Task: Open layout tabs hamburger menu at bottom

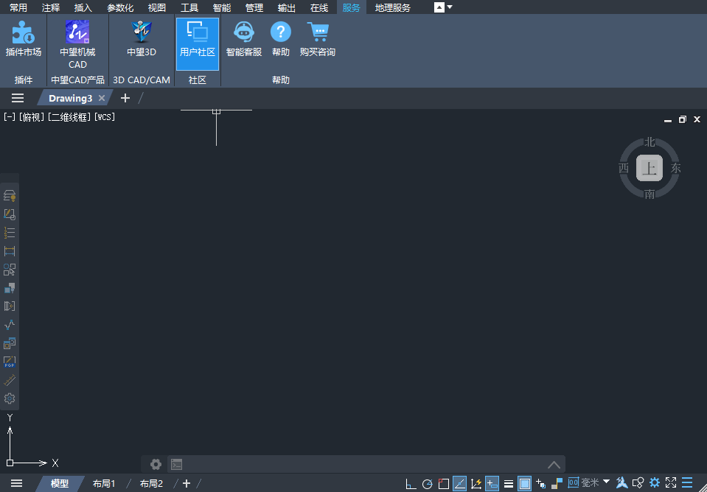Action: pyautogui.click(x=17, y=483)
